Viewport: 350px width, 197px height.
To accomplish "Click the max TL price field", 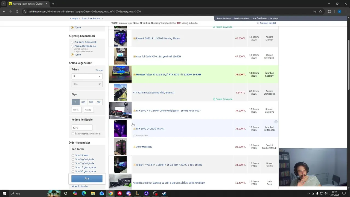I will [x=89, y=110].
